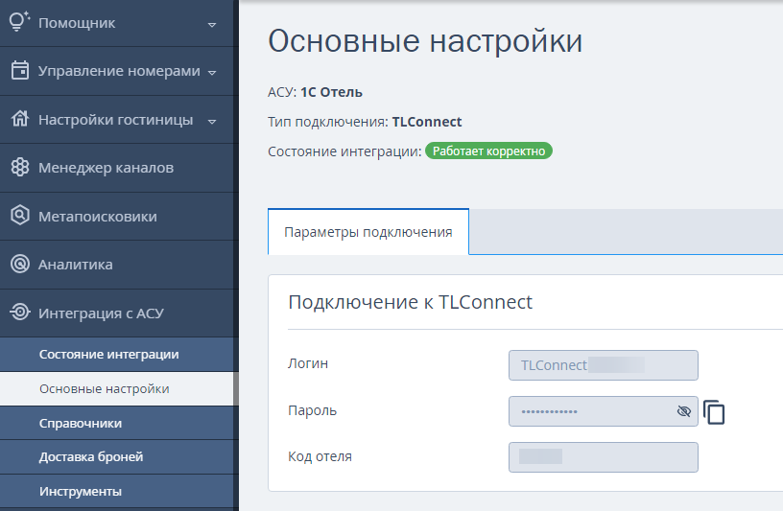
Task: Click the Метапоисковики hexagon search icon
Action: pos(20,215)
